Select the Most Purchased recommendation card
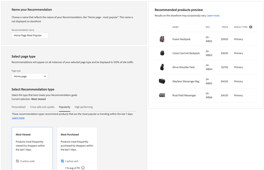The height and width of the screenshot is (170, 264). pyautogui.click(x=77, y=147)
